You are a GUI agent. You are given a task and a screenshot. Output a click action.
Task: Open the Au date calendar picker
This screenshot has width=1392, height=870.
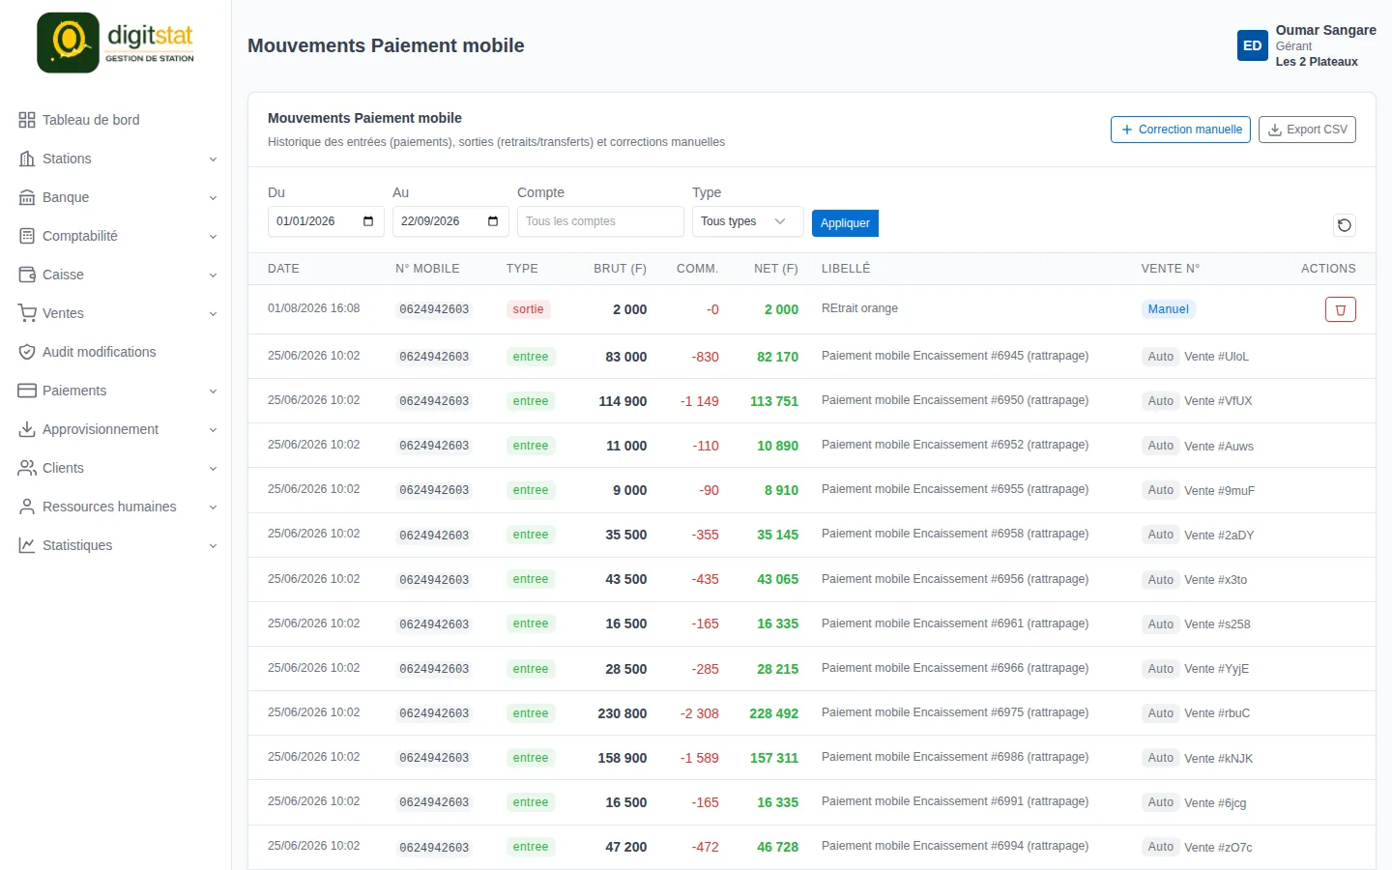tap(493, 221)
